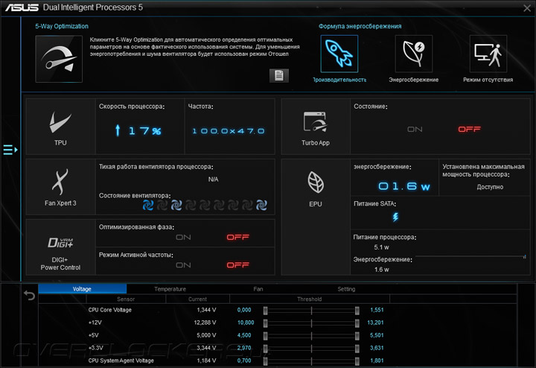Set active frequency mode to OFF

(x=238, y=265)
